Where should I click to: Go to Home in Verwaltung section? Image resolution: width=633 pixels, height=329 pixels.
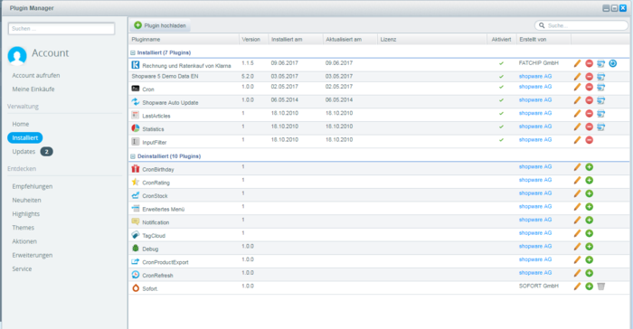21,125
